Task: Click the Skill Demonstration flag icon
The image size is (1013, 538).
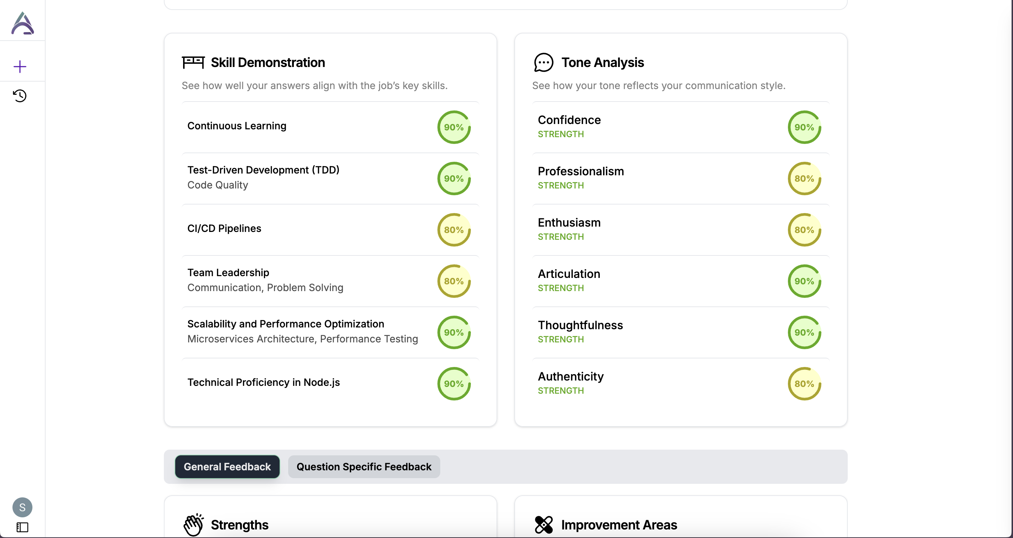Action: pos(193,63)
